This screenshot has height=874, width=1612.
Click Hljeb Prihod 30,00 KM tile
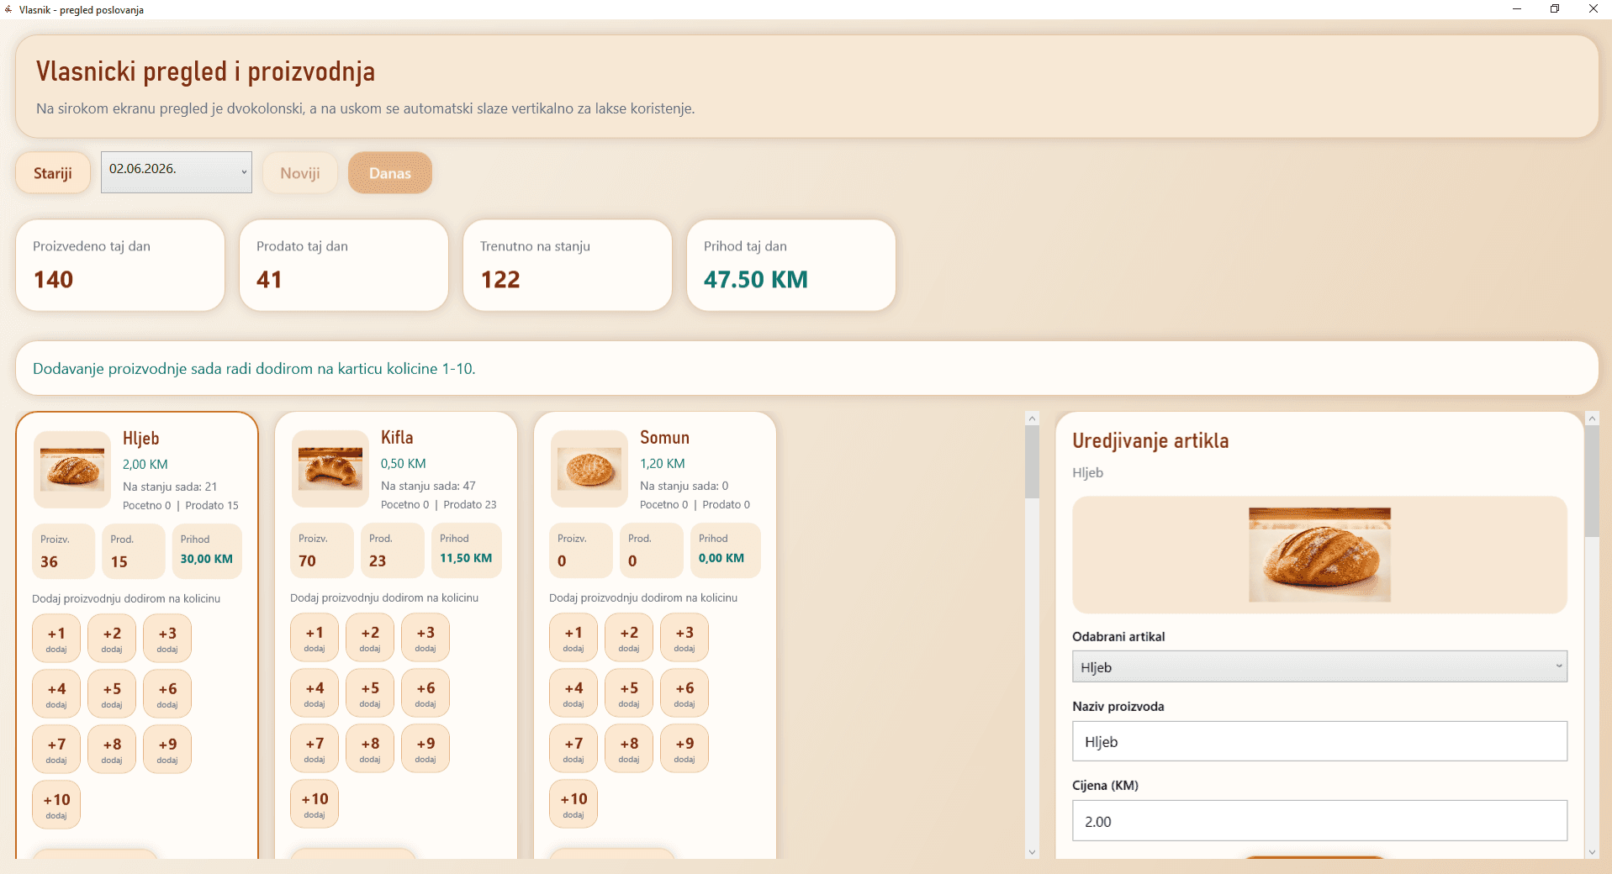tap(207, 551)
